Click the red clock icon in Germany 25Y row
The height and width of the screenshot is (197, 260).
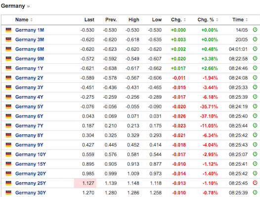point(255,183)
